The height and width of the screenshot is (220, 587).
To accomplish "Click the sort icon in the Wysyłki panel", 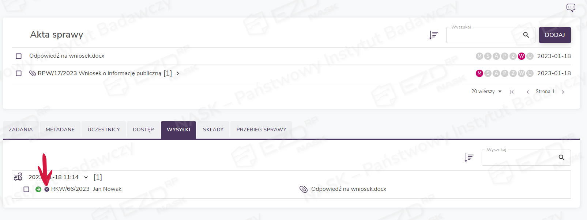I will [x=469, y=158].
